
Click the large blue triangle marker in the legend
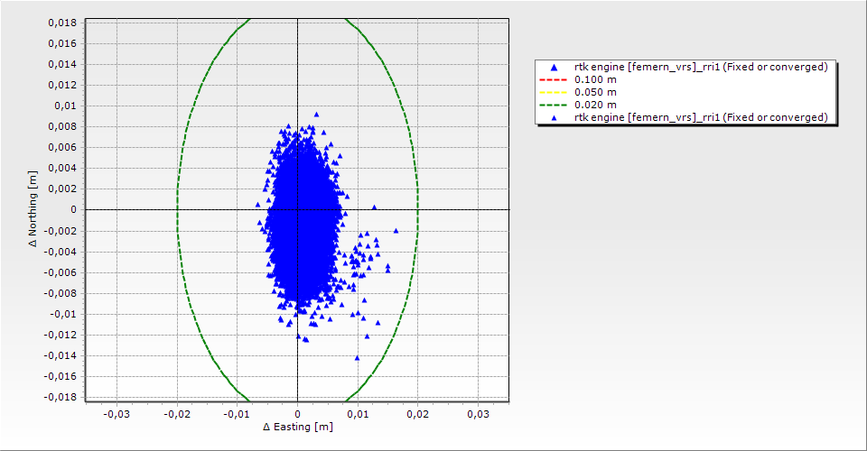coord(553,68)
